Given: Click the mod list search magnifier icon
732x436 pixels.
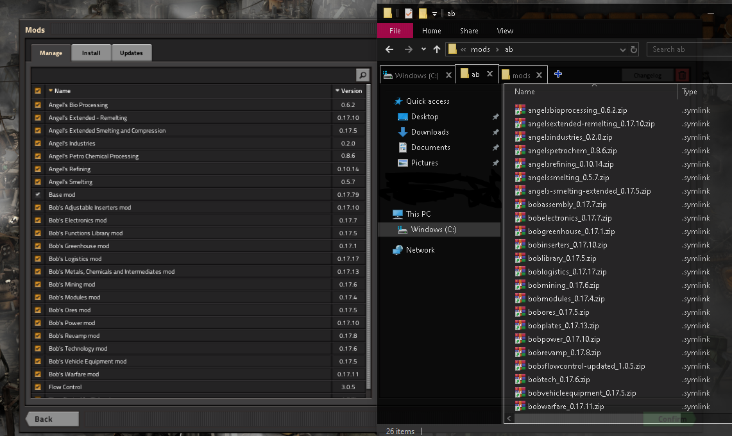Looking at the screenshot, I should click(362, 74).
